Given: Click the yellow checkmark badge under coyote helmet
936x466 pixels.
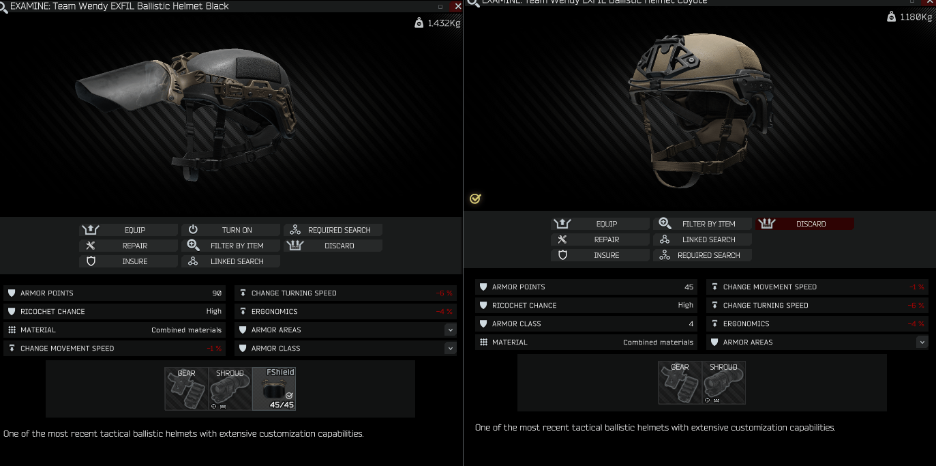Looking at the screenshot, I should point(475,199).
